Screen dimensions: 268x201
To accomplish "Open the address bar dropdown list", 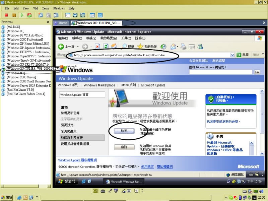I will point(232,55).
